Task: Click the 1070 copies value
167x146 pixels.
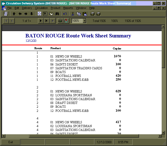Action: (117, 56)
